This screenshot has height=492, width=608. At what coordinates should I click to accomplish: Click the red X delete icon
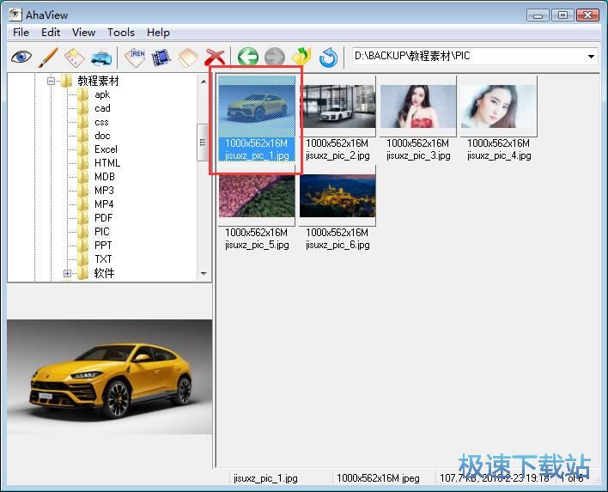click(x=215, y=58)
